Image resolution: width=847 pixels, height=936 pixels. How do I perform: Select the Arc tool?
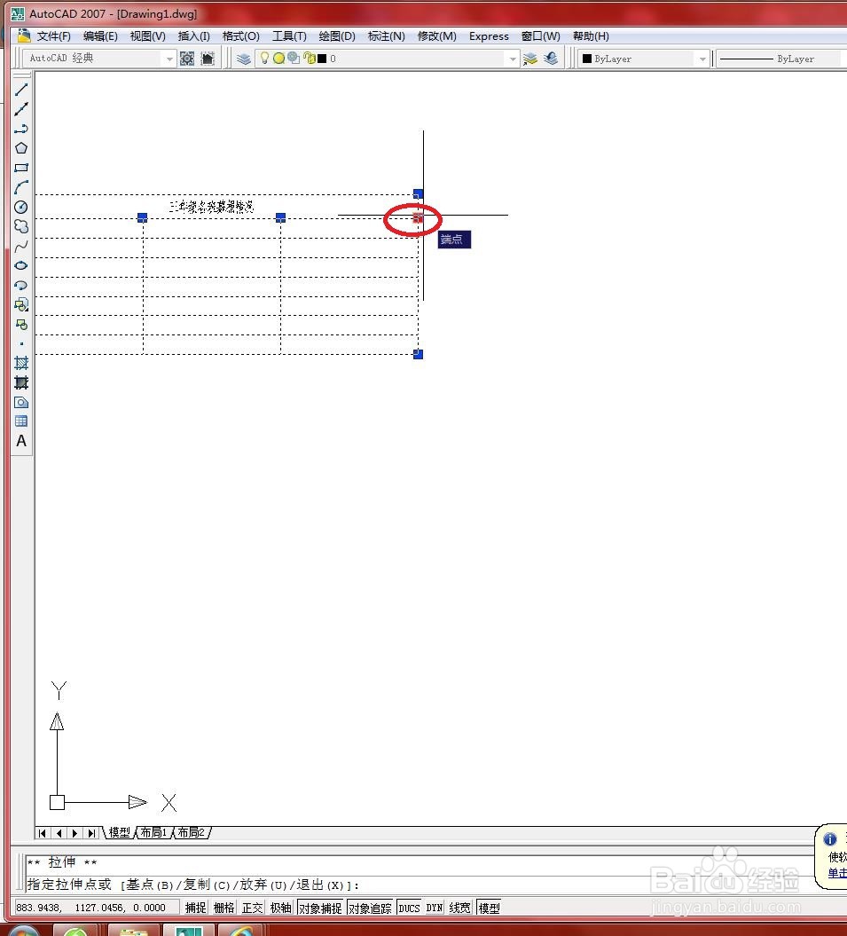click(x=21, y=187)
